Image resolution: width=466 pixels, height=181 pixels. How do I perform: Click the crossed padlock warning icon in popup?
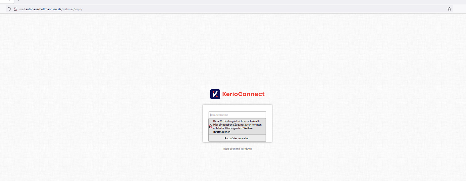click(211, 126)
